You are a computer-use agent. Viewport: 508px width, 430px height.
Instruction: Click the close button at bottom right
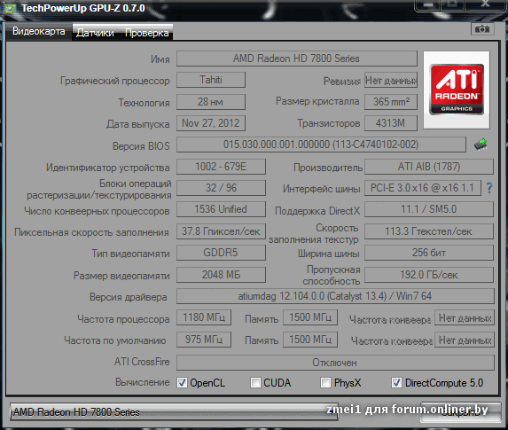tap(460, 412)
